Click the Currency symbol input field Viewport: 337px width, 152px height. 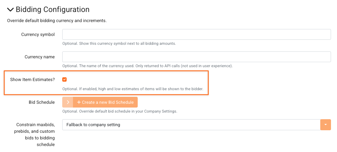(196, 34)
